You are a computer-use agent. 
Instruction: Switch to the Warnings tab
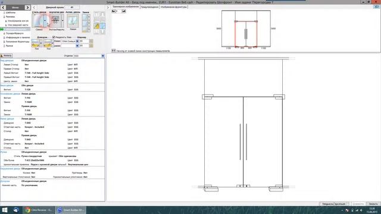click(149, 7)
